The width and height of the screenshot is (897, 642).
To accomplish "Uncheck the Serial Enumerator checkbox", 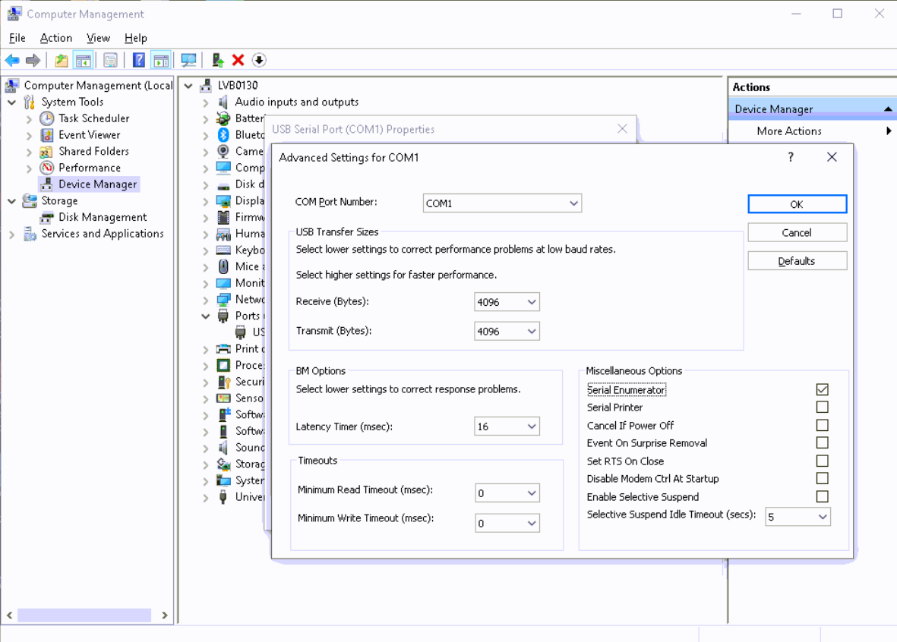I will (822, 389).
